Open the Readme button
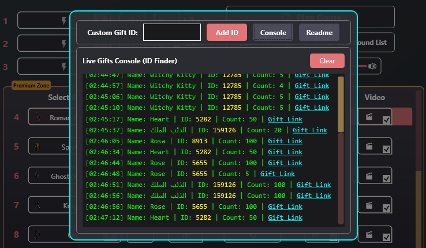This screenshot has width=426, height=248. (x=319, y=32)
